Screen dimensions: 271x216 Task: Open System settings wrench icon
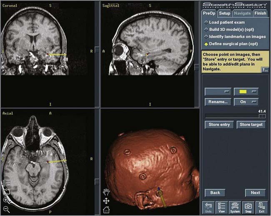click(235, 206)
